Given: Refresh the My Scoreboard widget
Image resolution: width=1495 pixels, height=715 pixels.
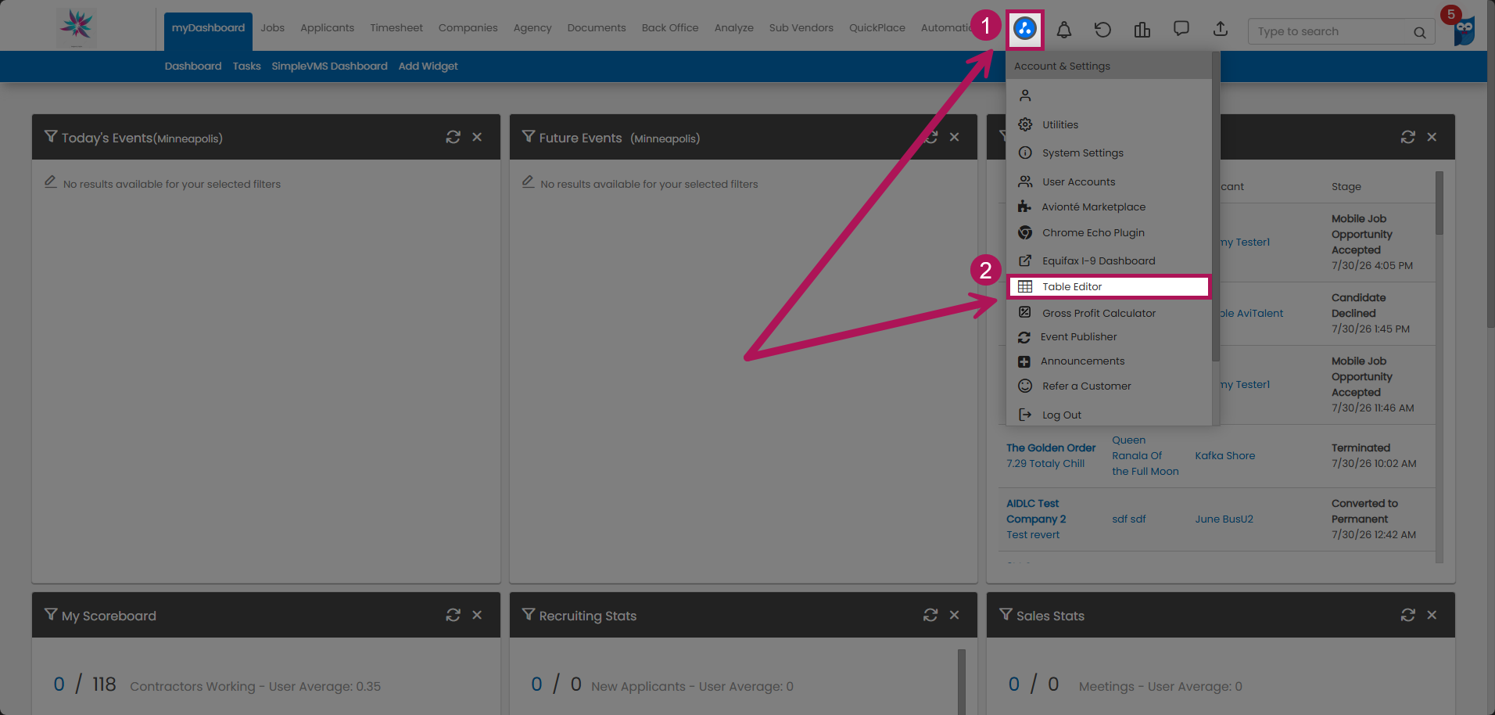Looking at the screenshot, I should (x=453, y=615).
